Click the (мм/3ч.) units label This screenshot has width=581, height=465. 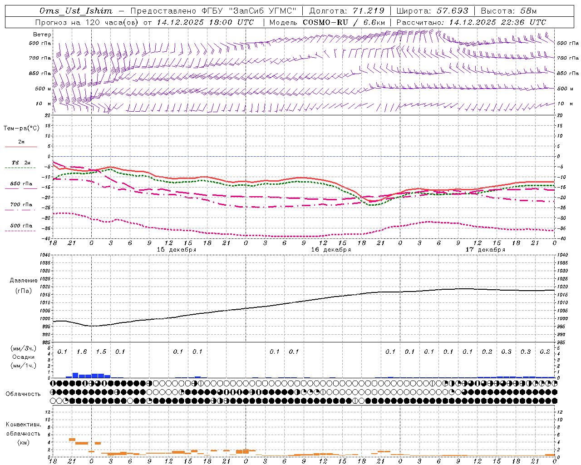[24, 348]
